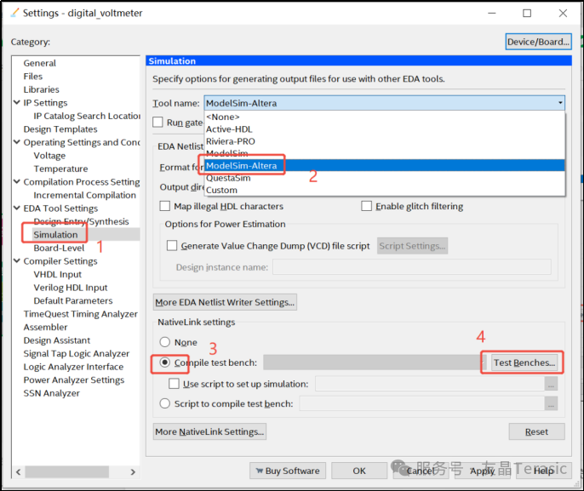Check Generate Value Change Dump file script
This screenshot has height=491, width=584.
pyautogui.click(x=172, y=246)
